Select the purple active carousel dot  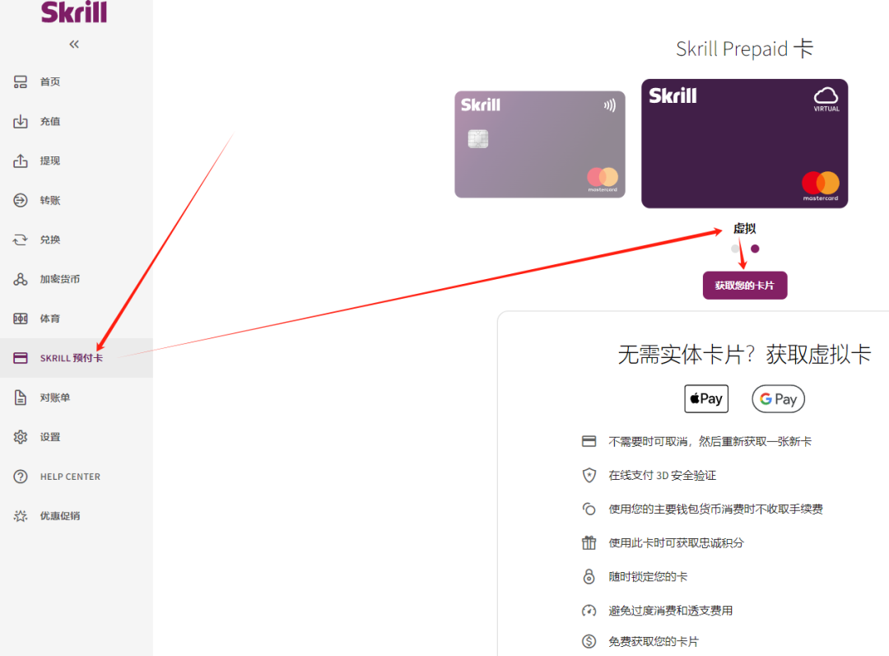755,249
